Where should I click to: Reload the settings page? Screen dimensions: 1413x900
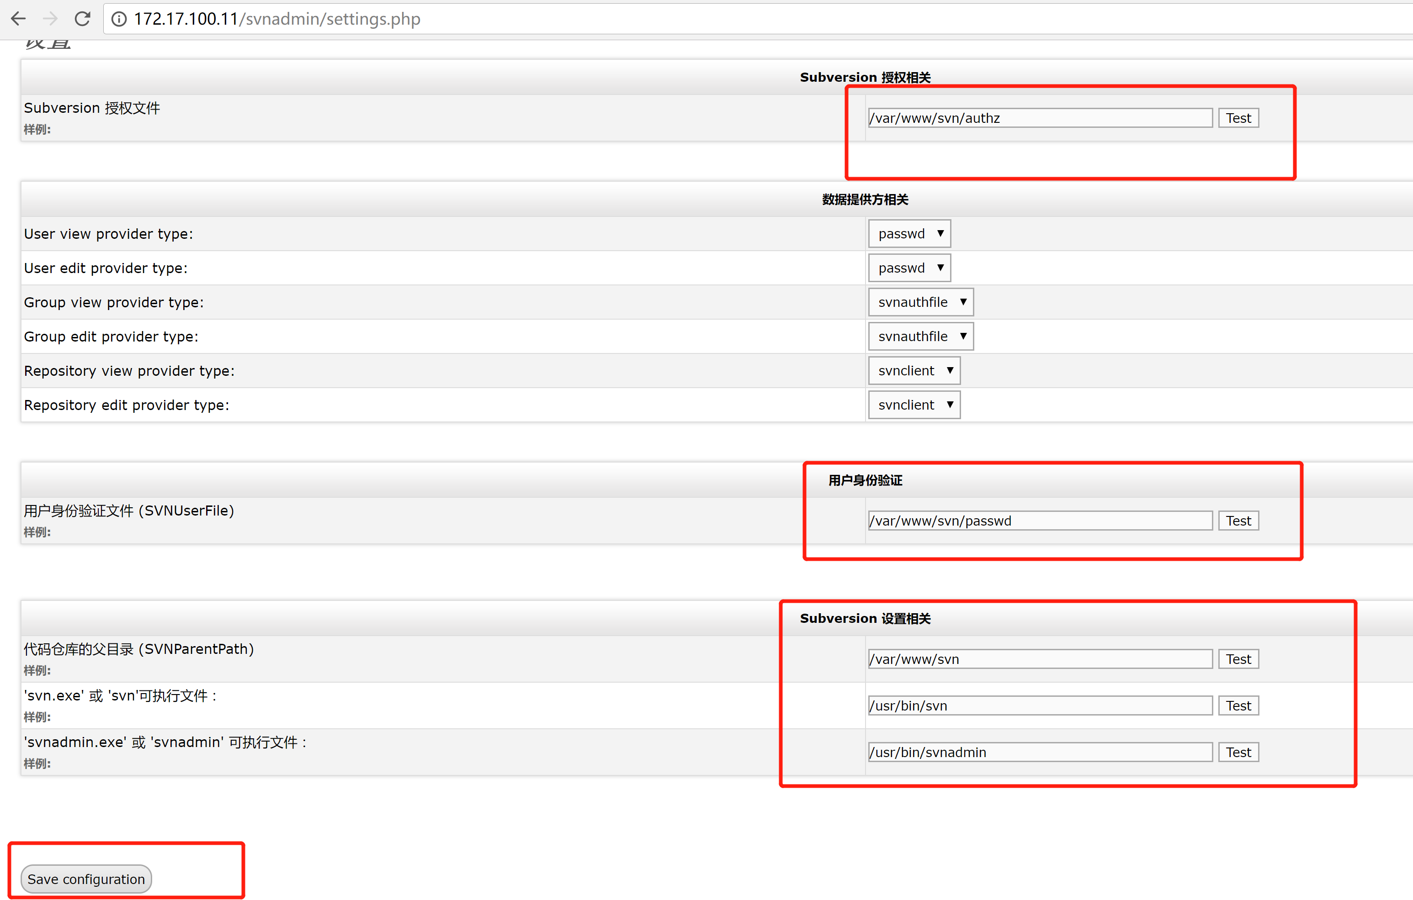click(x=83, y=19)
